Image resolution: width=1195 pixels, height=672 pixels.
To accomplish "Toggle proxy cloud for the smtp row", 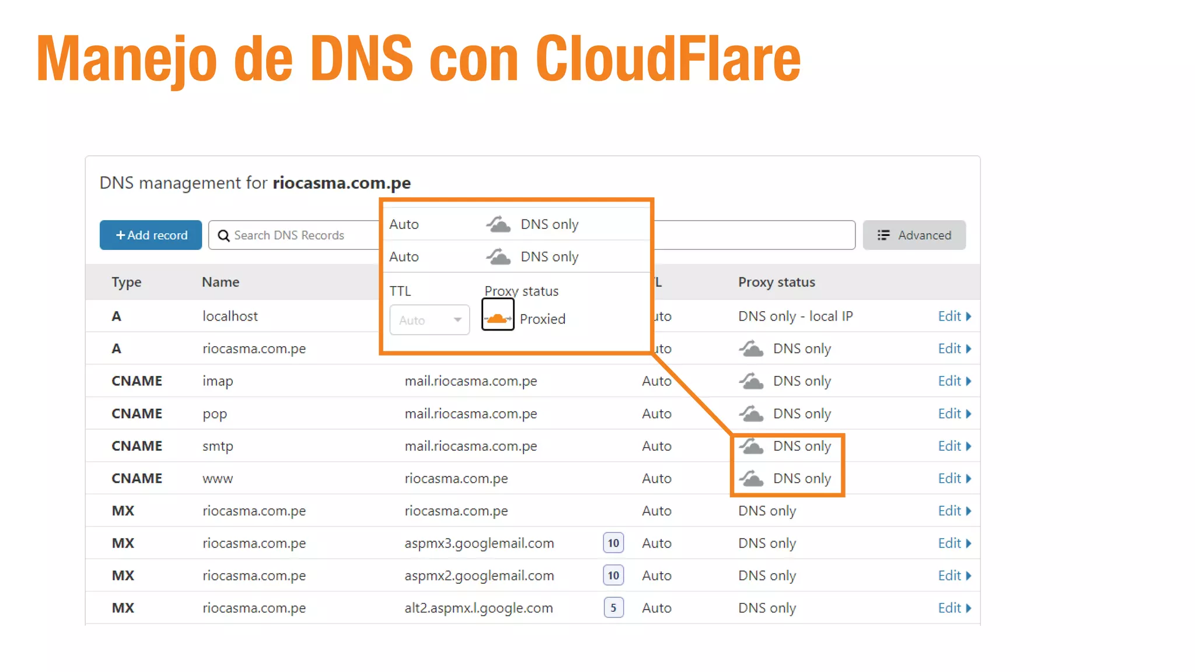I will (x=752, y=446).
